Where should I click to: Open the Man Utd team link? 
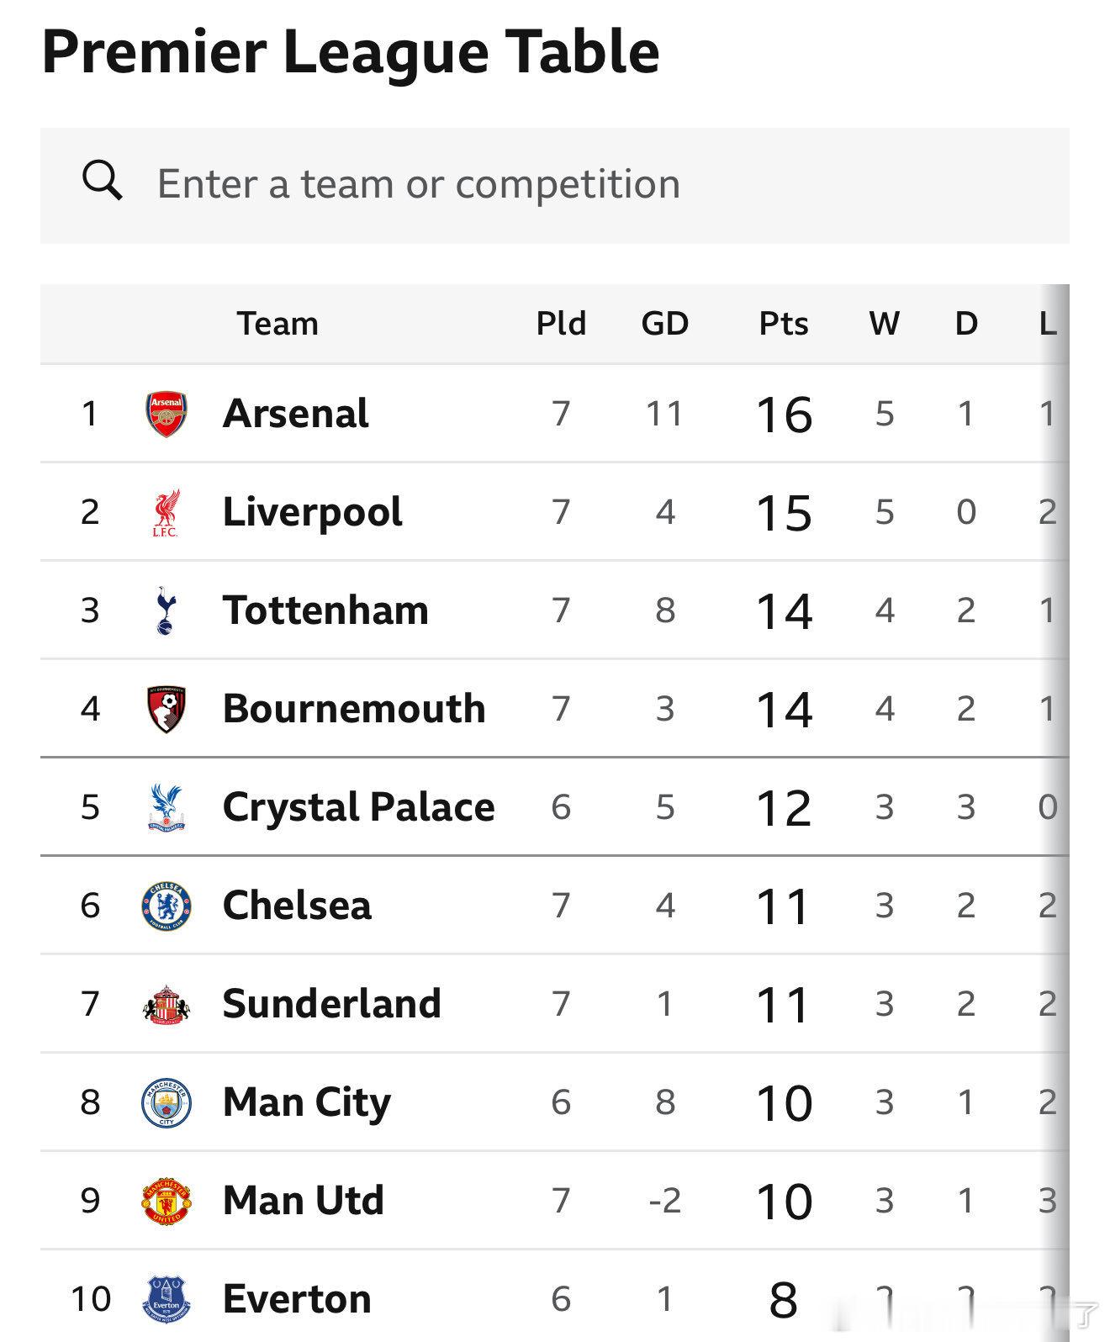click(303, 1201)
